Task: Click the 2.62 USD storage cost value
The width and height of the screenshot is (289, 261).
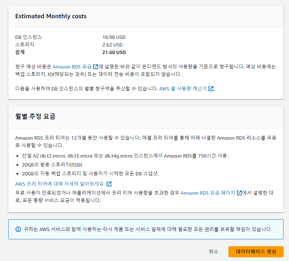Action: point(113,45)
